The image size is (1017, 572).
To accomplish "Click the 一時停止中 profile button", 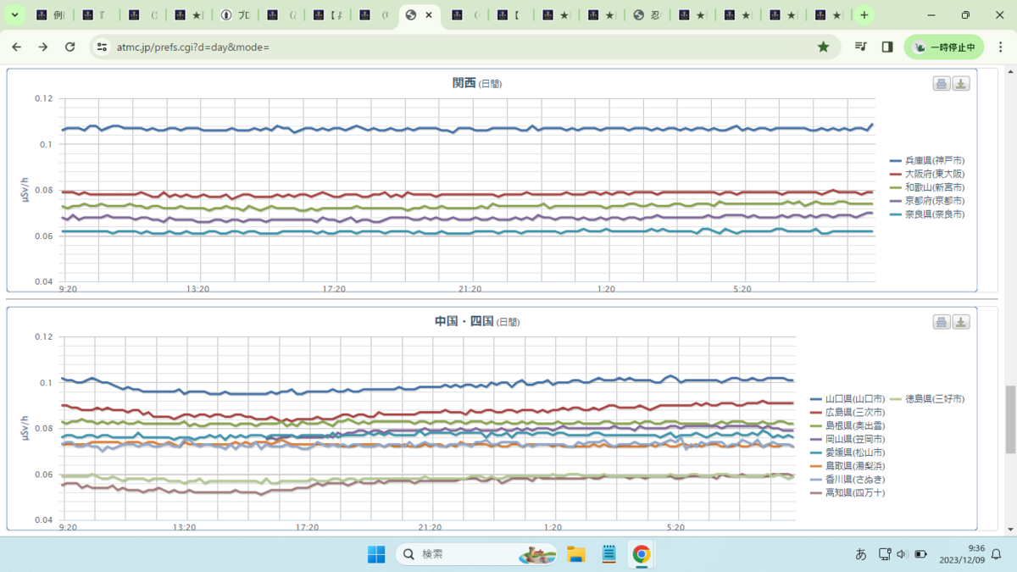I will 944,47.
